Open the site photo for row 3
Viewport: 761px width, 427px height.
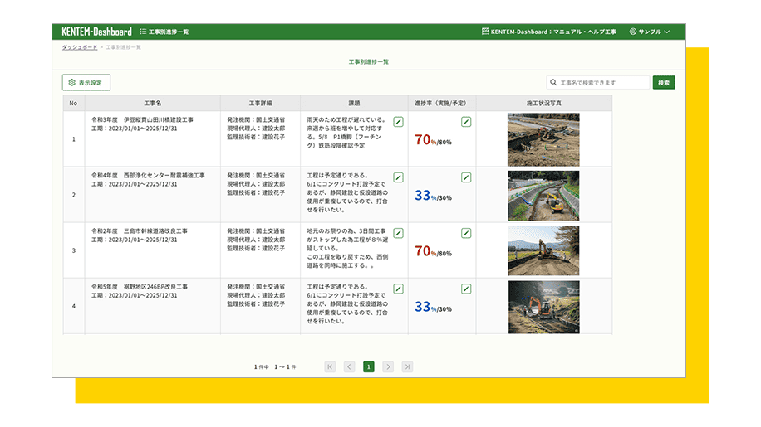click(543, 250)
